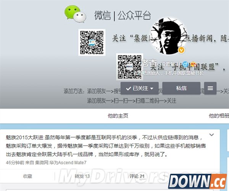
Task: Open the lower QR code image
Action: [129, 67]
